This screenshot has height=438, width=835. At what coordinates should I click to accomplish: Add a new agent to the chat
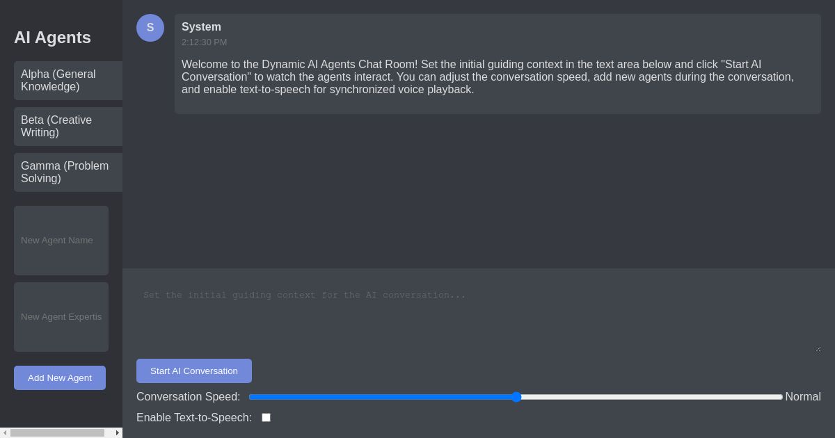click(60, 378)
